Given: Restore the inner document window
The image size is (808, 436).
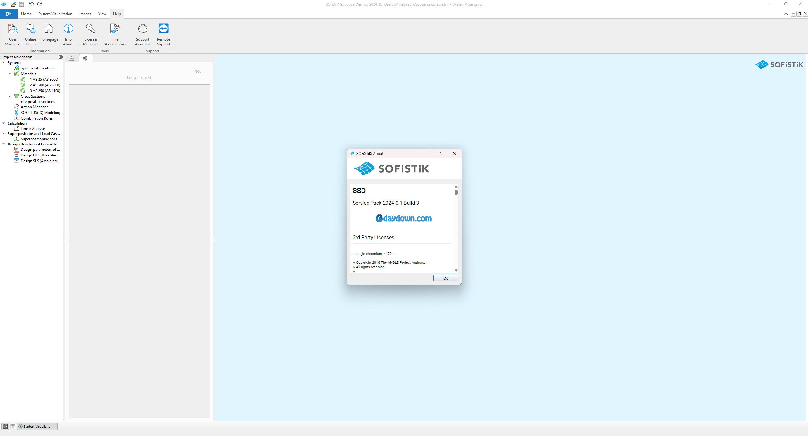Looking at the screenshot, I should tap(799, 14).
